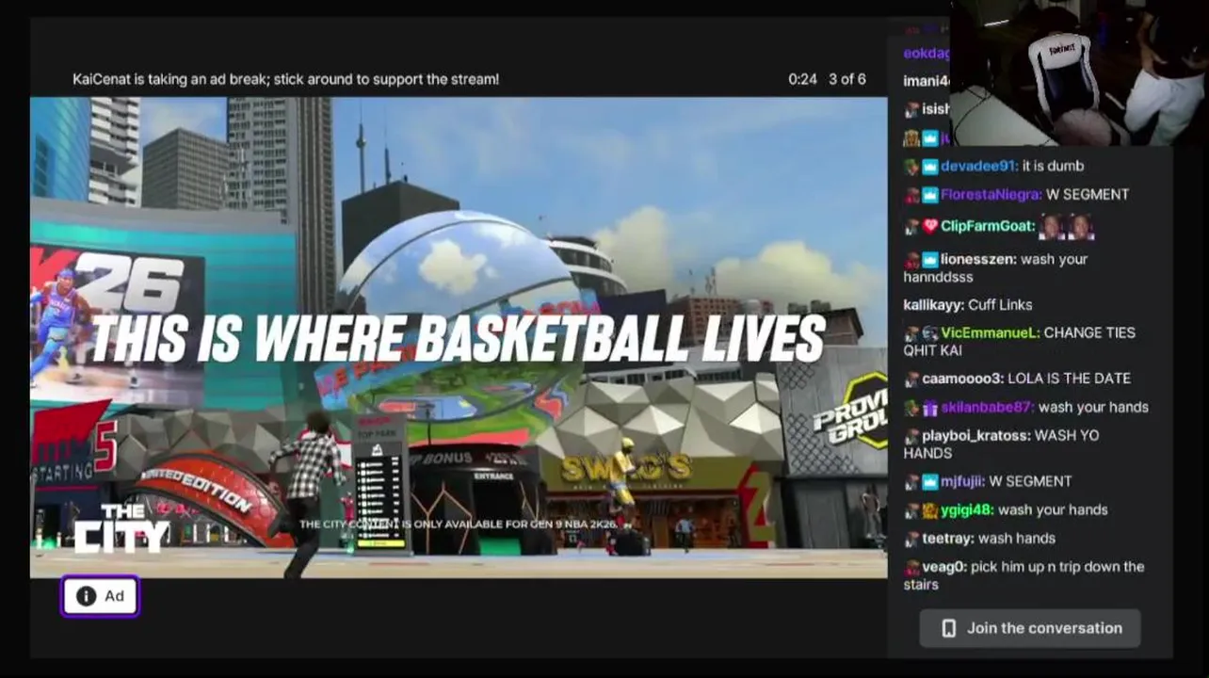Click the gift badge next to skilanbabe87

(x=930, y=408)
